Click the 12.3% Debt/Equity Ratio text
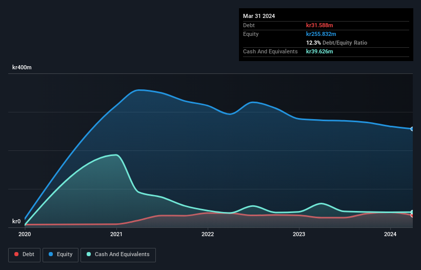The width and height of the screenshot is (421, 270). point(337,43)
